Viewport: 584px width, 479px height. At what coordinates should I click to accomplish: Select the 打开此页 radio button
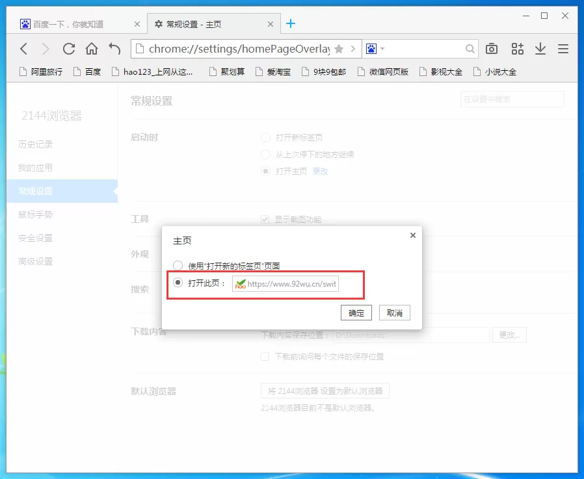178,283
